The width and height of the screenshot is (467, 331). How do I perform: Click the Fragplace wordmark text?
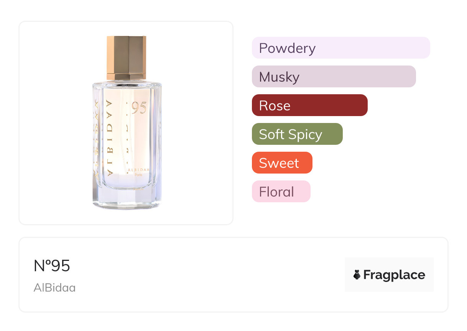point(394,275)
